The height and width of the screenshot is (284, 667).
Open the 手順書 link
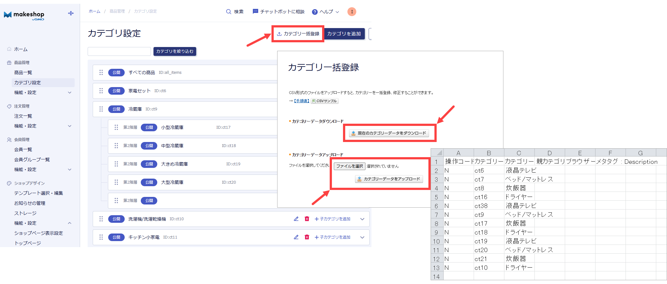302,101
